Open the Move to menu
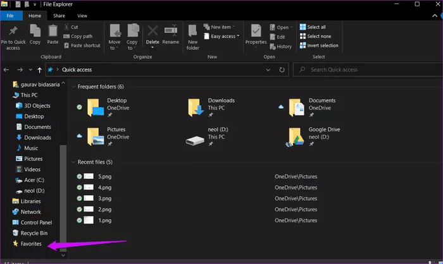The height and width of the screenshot is (264, 443). click(x=115, y=37)
